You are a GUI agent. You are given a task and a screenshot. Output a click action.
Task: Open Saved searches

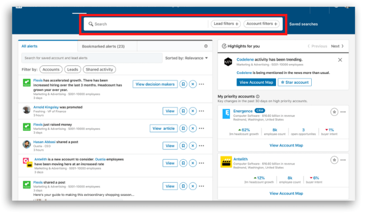(303, 24)
